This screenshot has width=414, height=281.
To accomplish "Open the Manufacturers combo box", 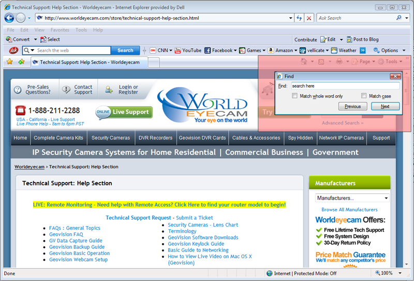I will [x=352, y=198].
